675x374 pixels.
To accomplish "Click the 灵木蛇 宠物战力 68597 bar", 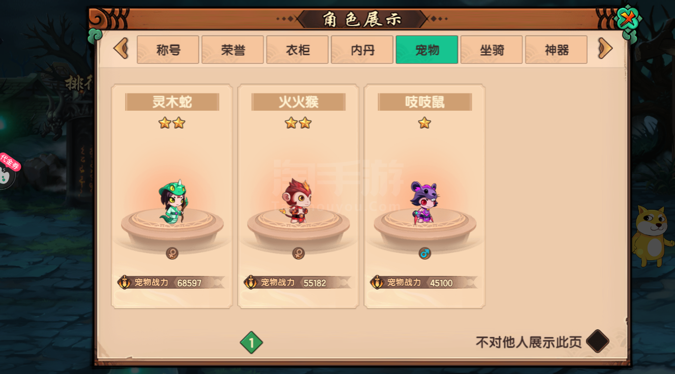I will click(171, 283).
